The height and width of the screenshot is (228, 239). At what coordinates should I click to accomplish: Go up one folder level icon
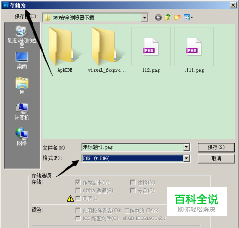[x=167, y=17]
